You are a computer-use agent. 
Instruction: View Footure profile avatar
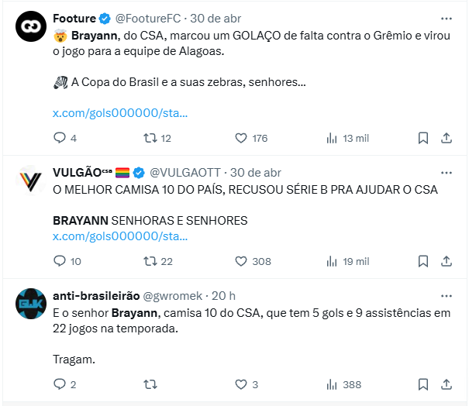pos(29,26)
